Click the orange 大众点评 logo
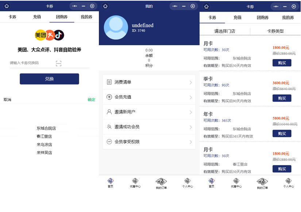This screenshot has width=301, height=212. pyautogui.click(x=50, y=35)
